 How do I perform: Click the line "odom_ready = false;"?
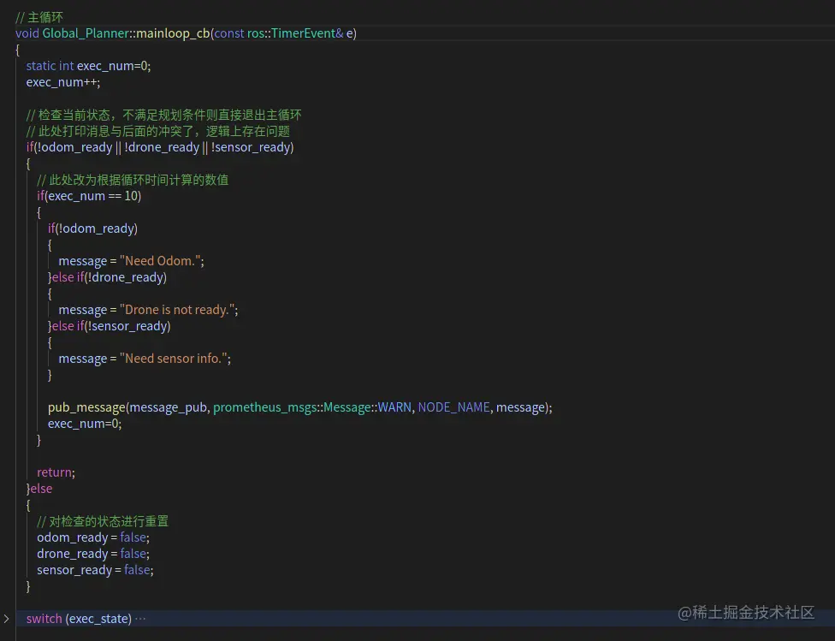tap(93, 537)
